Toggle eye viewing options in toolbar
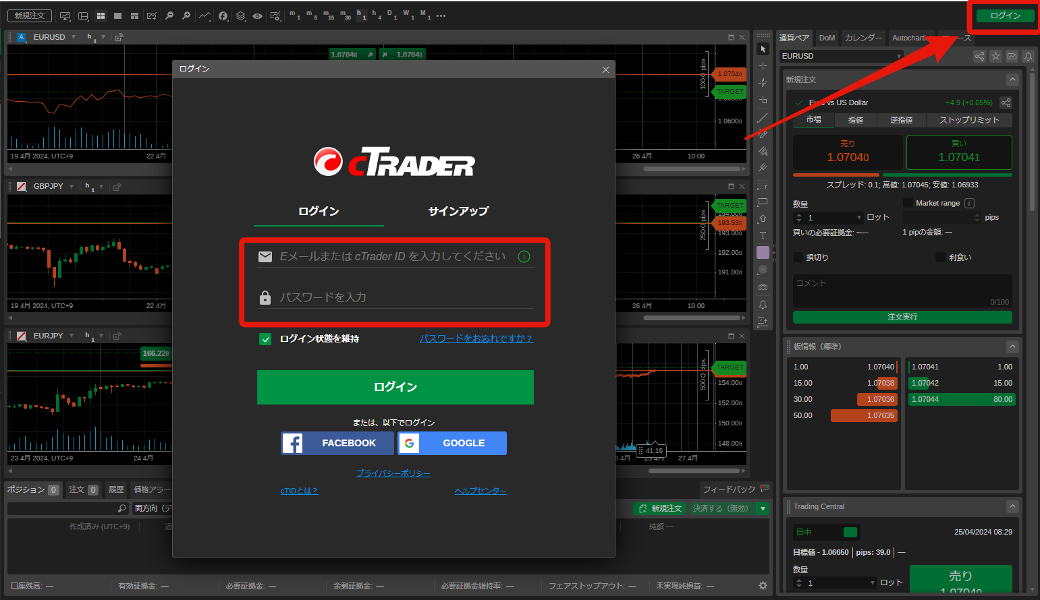Image resolution: width=1040 pixels, height=600 pixels. click(258, 16)
